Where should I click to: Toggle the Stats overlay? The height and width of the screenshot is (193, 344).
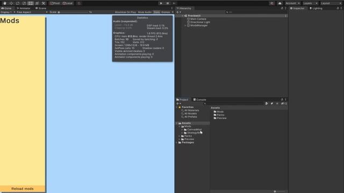156,12
